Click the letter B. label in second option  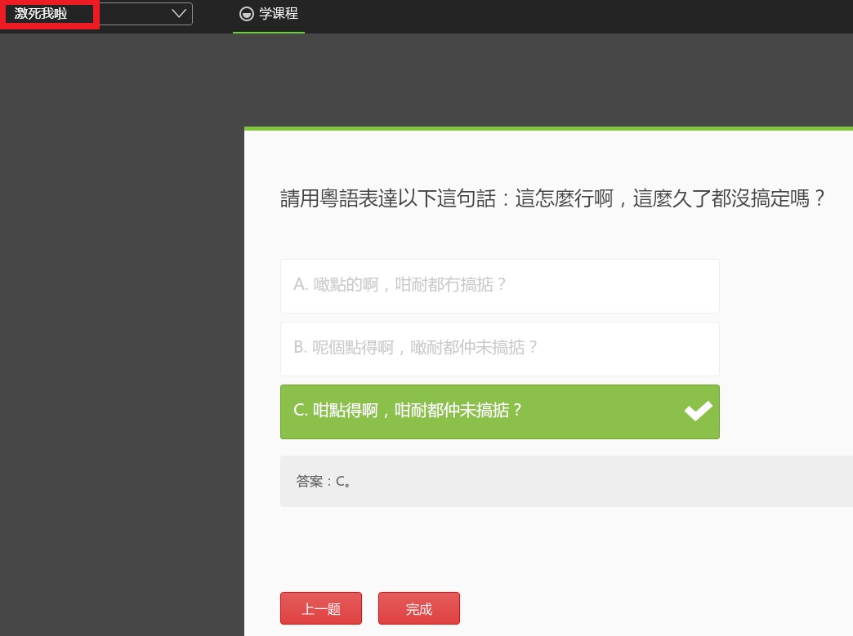pyautogui.click(x=301, y=348)
